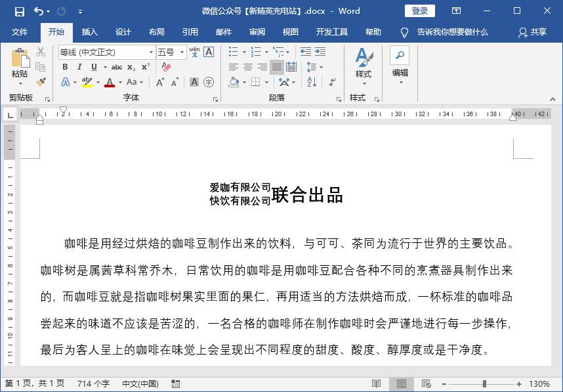Image resolution: width=563 pixels, height=392 pixels.
Task: Click the Redo button in the title bar
Action: [62, 12]
